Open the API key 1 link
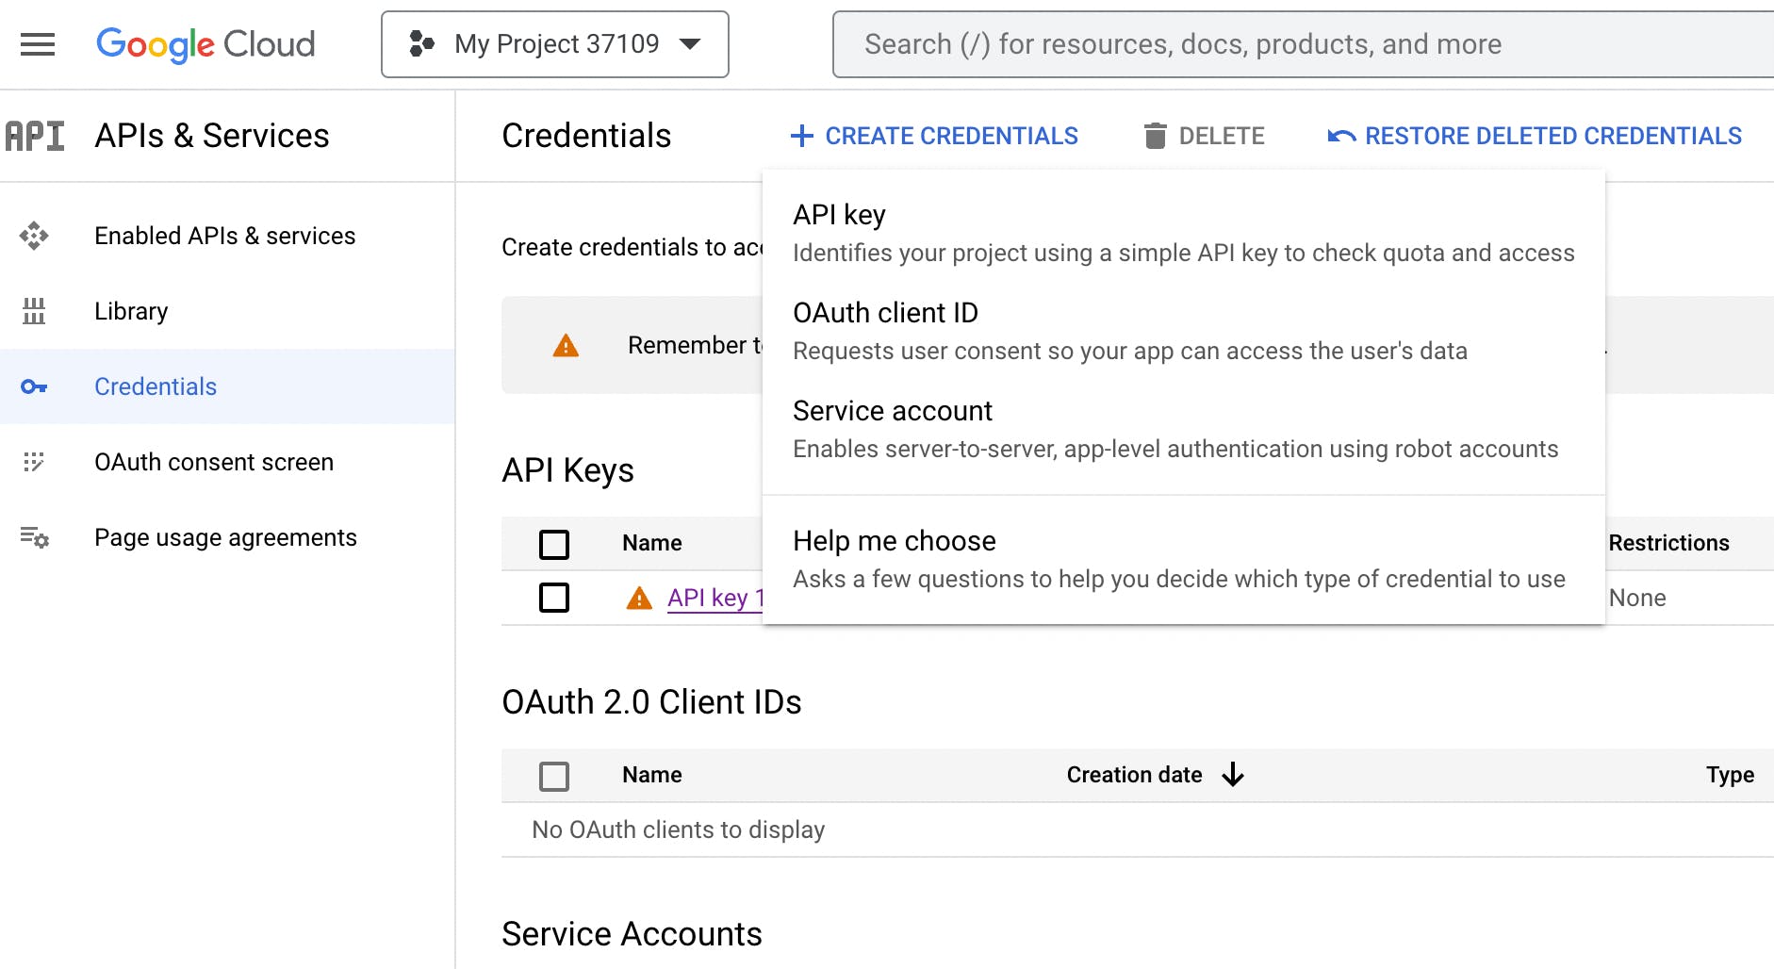 [x=713, y=598]
